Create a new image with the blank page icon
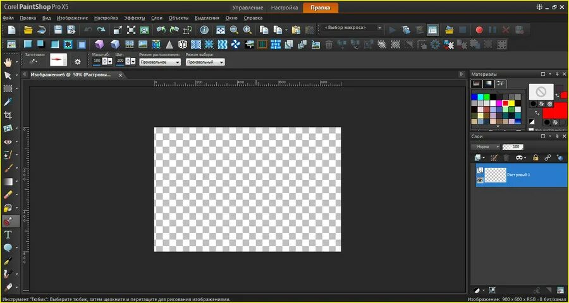Viewport: 569px width, 303px height. pos(12,30)
